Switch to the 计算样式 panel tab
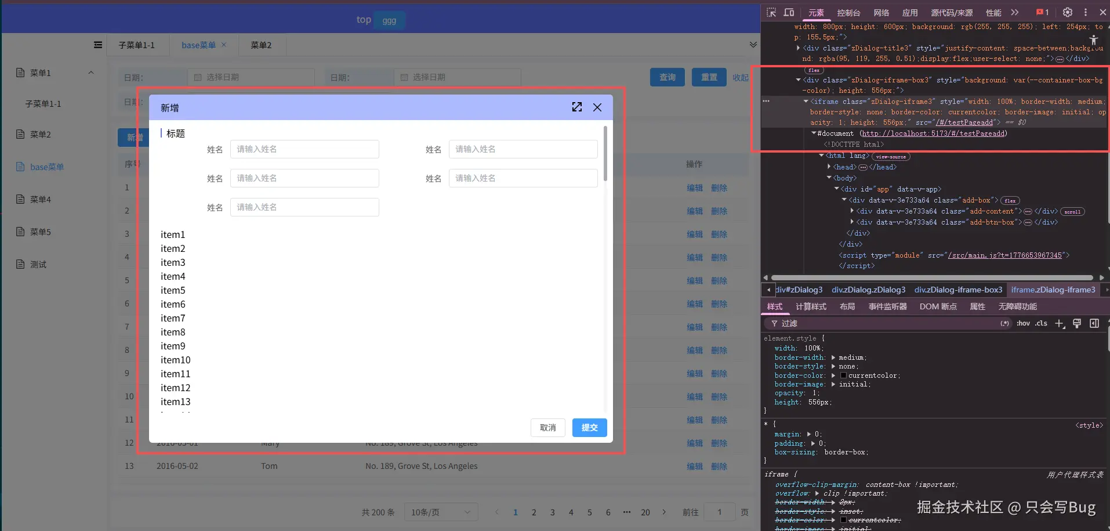 pyautogui.click(x=811, y=306)
